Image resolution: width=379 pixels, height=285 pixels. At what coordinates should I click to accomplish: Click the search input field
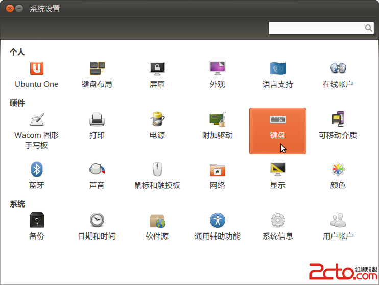(321, 28)
